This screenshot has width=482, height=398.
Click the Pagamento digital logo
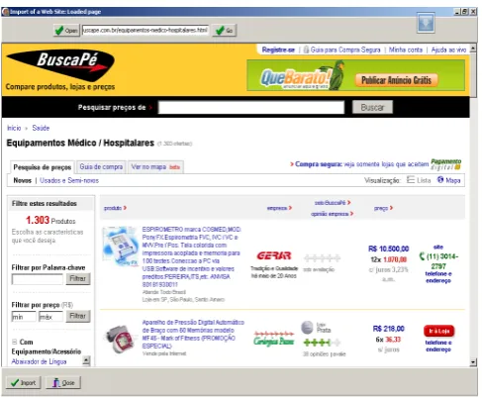coord(445,164)
